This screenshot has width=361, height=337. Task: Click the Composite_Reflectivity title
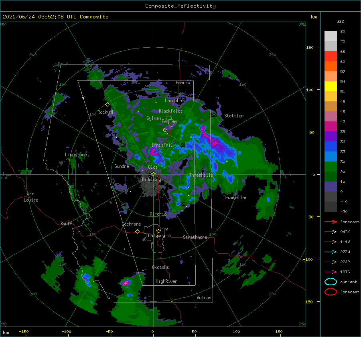coord(180,6)
